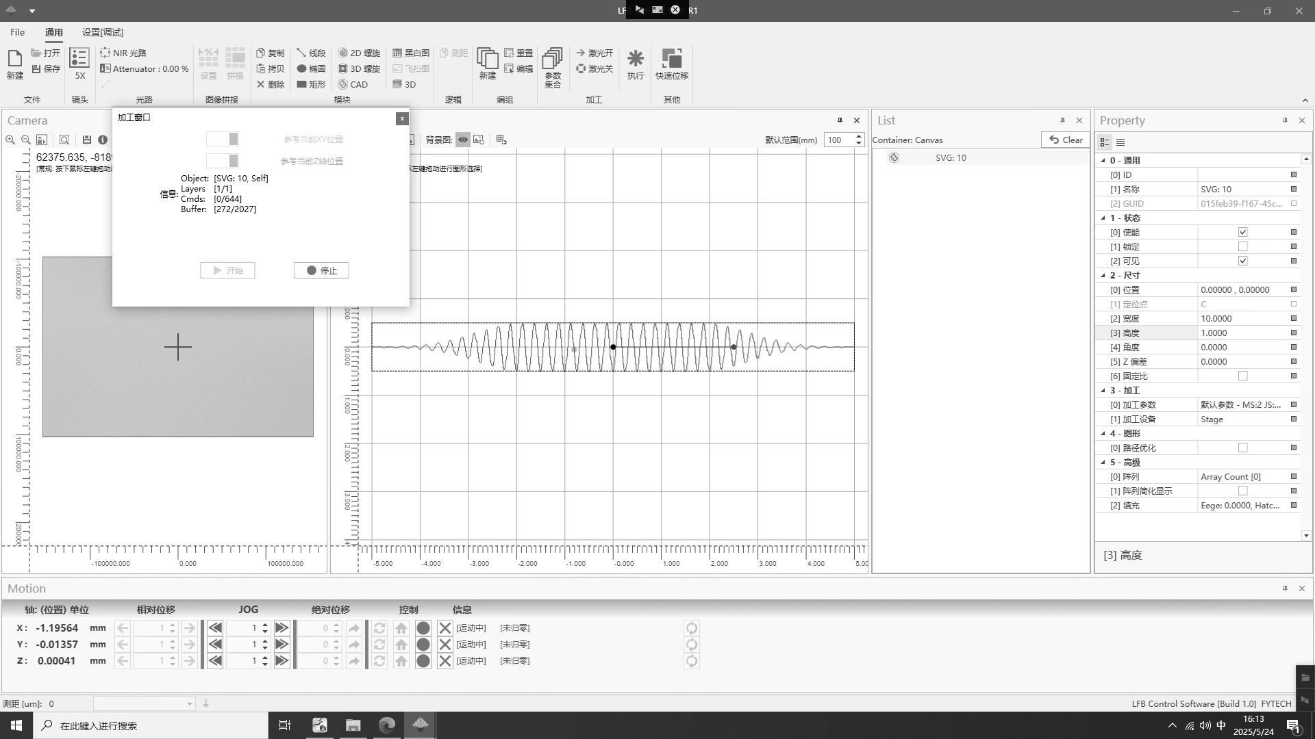Click the X axis home icon
The image size is (1315, 739).
[x=401, y=628]
